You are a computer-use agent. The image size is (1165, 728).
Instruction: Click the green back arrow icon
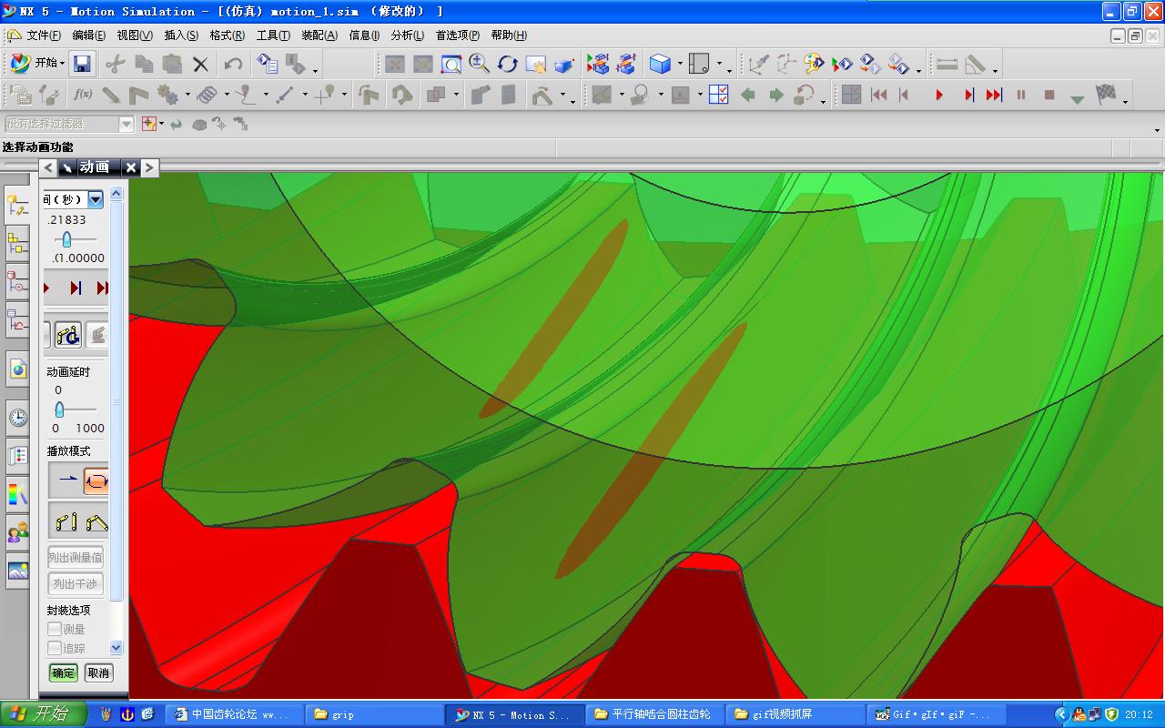coord(747,94)
